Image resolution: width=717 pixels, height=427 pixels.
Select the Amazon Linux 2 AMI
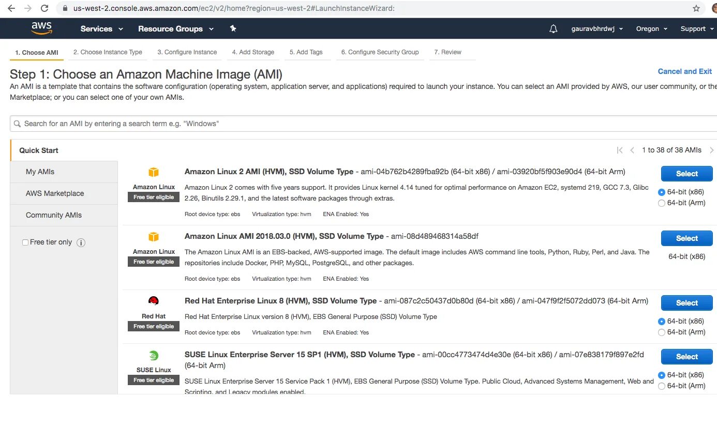click(x=687, y=174)
